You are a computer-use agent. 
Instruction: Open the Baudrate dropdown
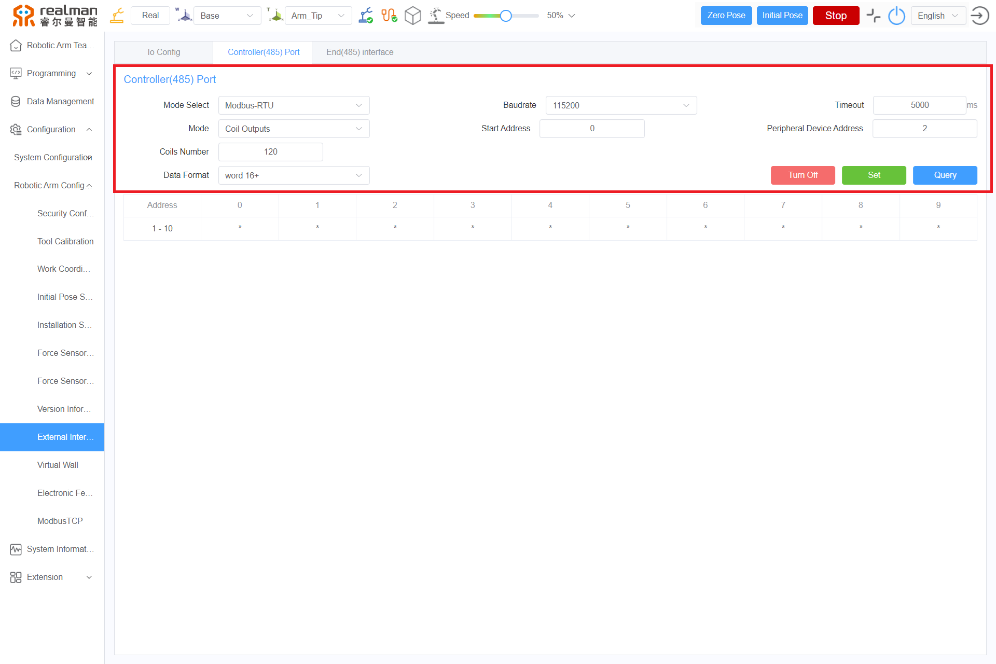pos(620,105)
